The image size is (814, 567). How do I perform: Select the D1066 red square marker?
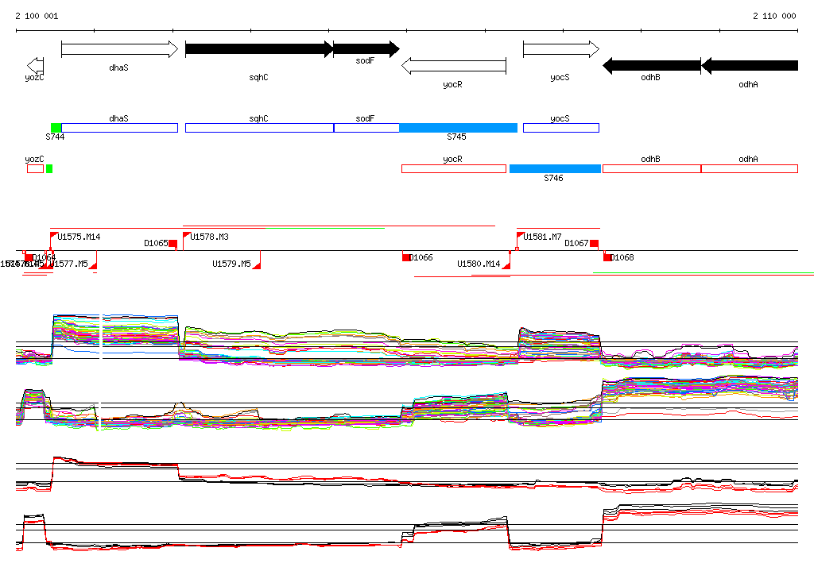click(406, 257)
